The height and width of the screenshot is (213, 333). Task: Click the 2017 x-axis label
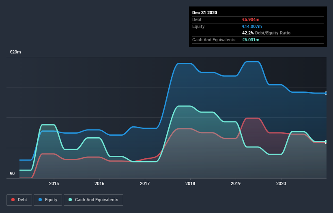[145, 183]
